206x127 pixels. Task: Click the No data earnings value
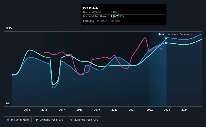click(116, 21)
